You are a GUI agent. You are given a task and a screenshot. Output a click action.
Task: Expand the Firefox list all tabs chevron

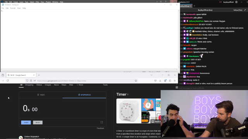[x=152, y=75]
